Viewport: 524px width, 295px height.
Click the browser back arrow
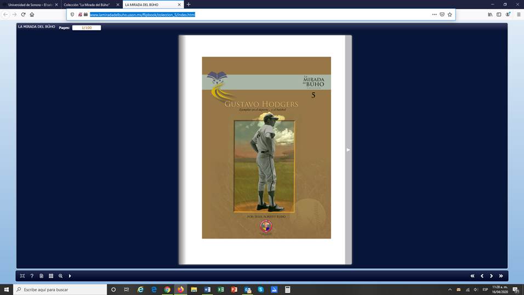[5, 14]
